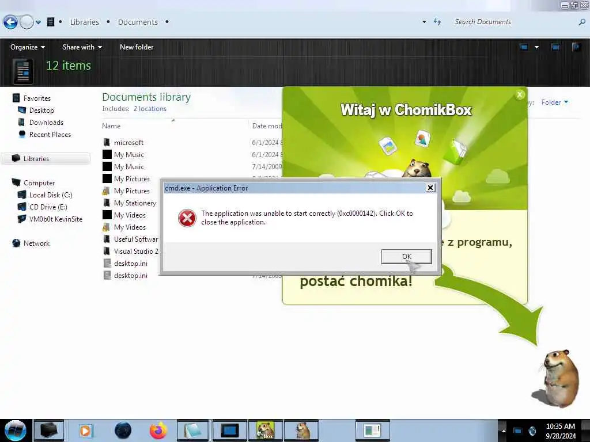
Task: Open the recent pages dropdown arrow
Action: [39, 22]
